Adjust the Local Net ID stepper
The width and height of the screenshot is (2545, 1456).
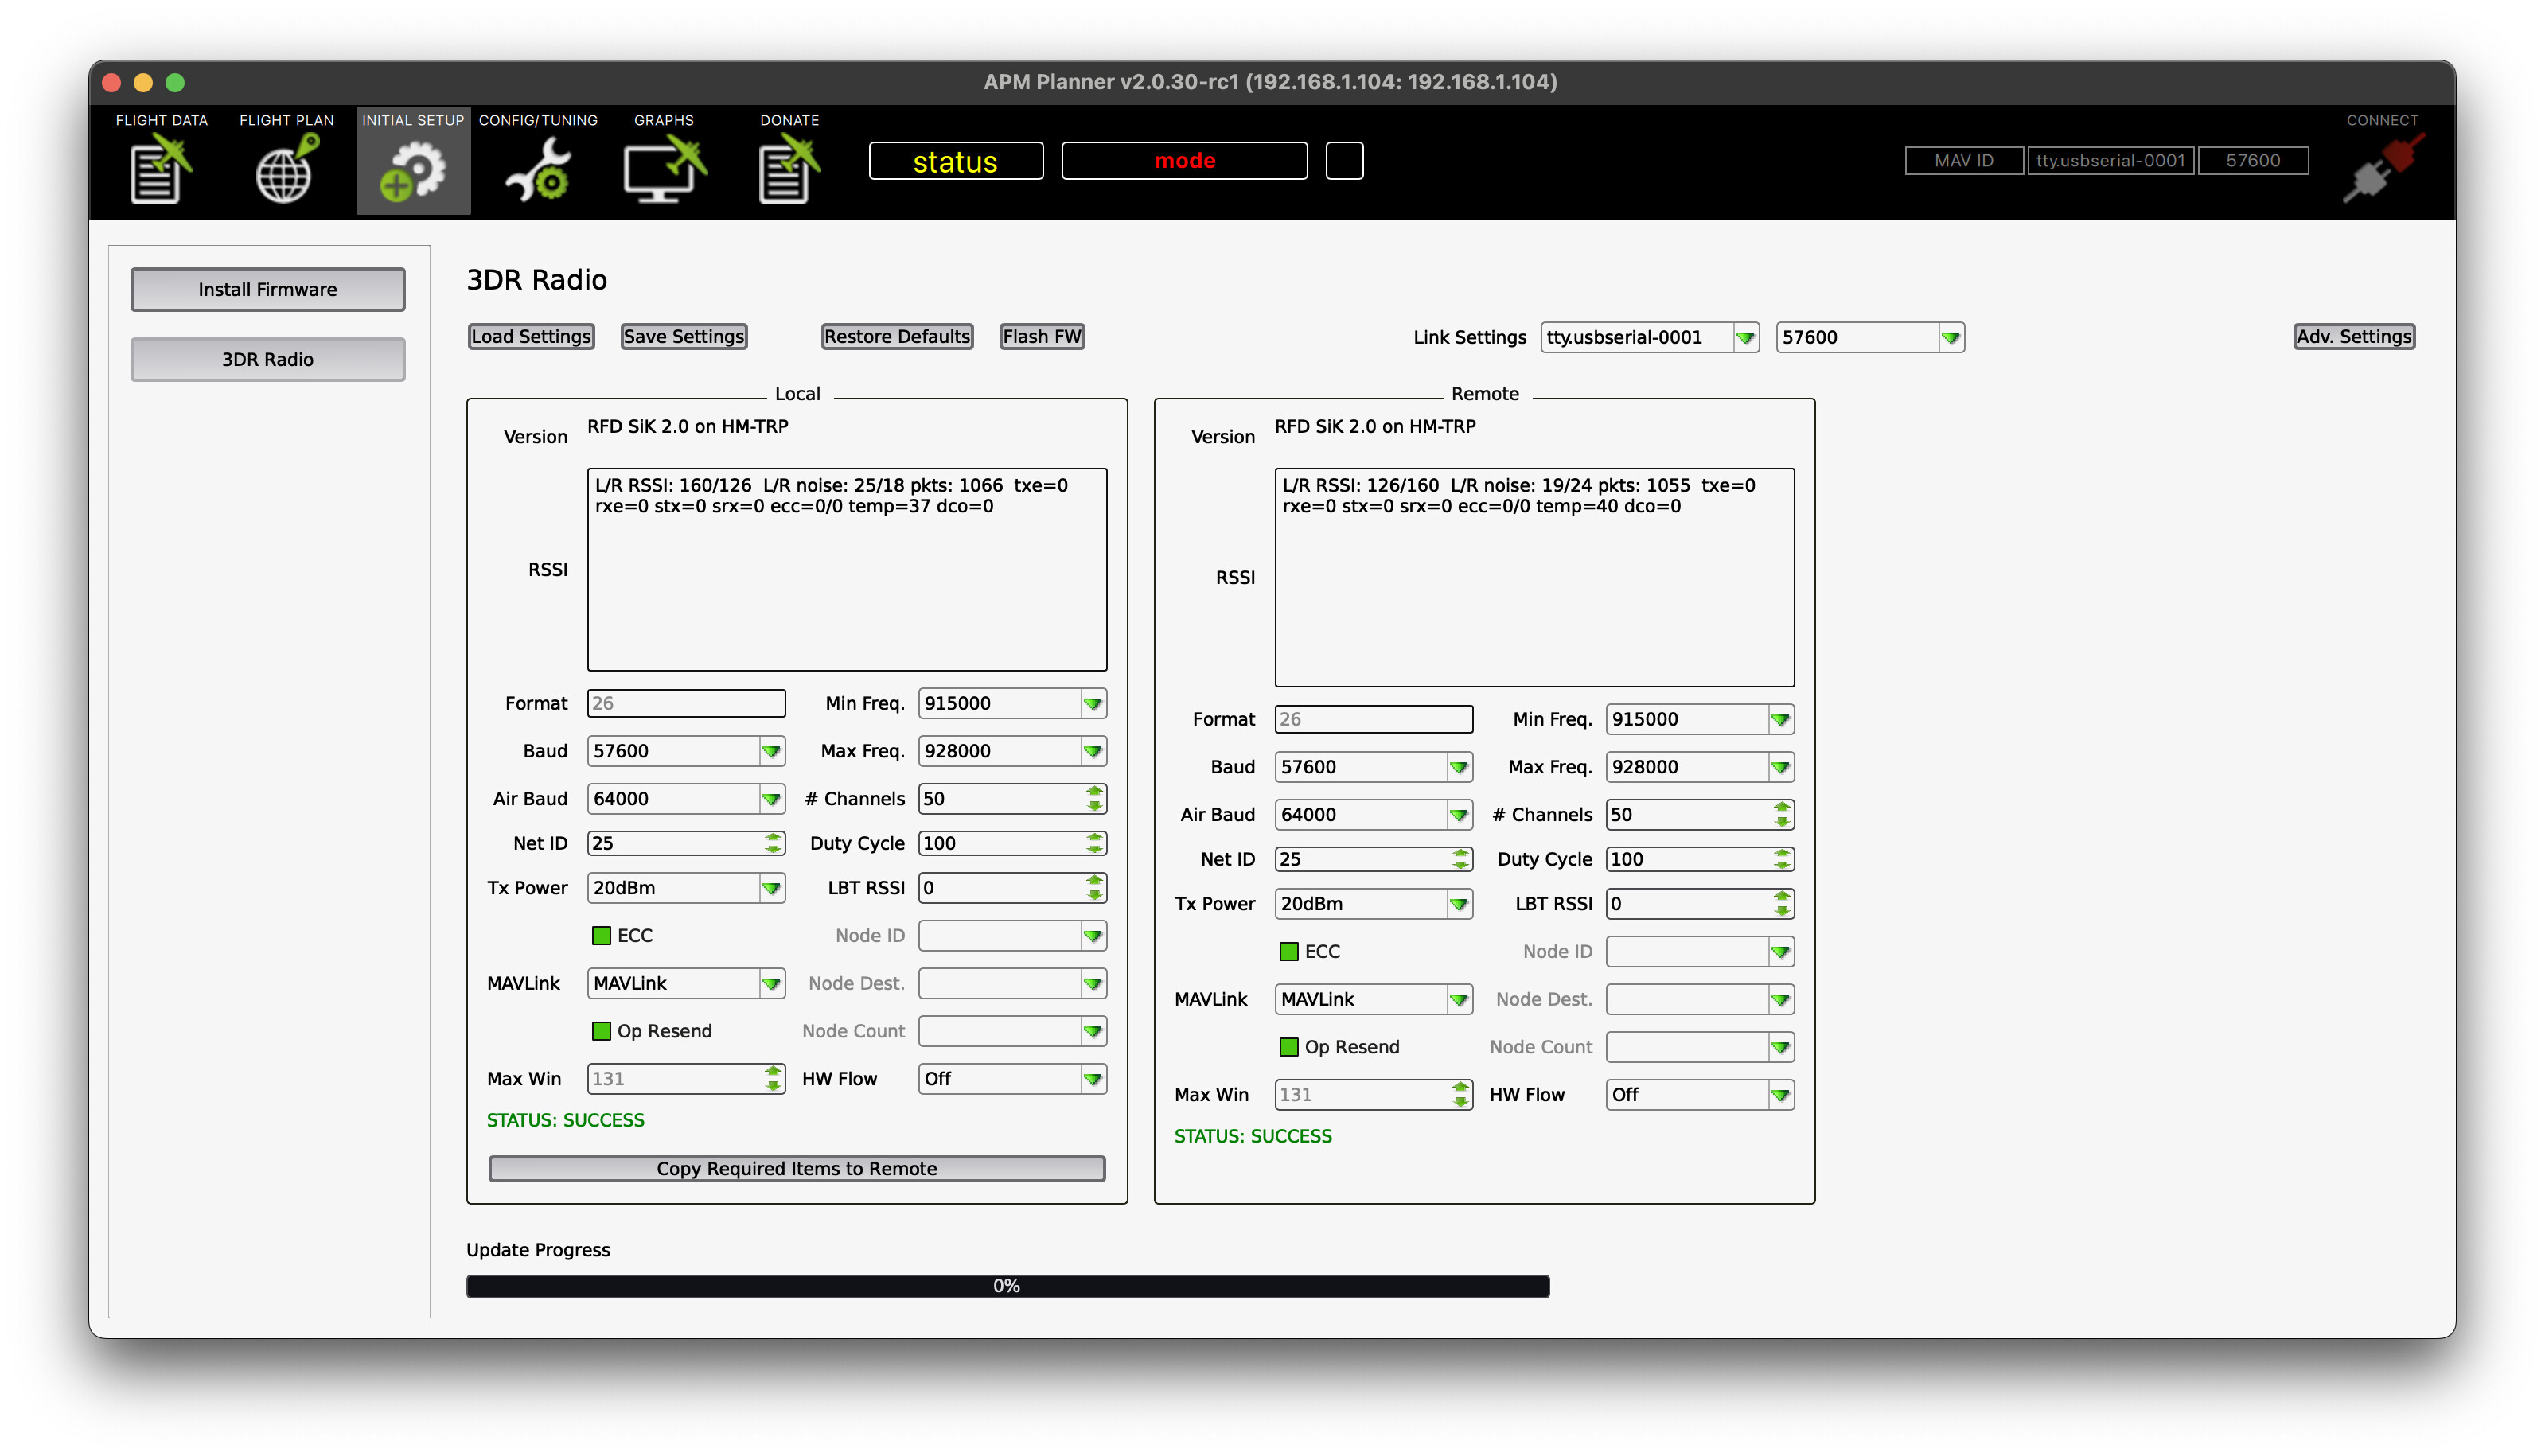click(772, 843)
